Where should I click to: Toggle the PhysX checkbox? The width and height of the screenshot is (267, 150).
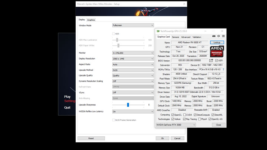click(x=200, y=119)
